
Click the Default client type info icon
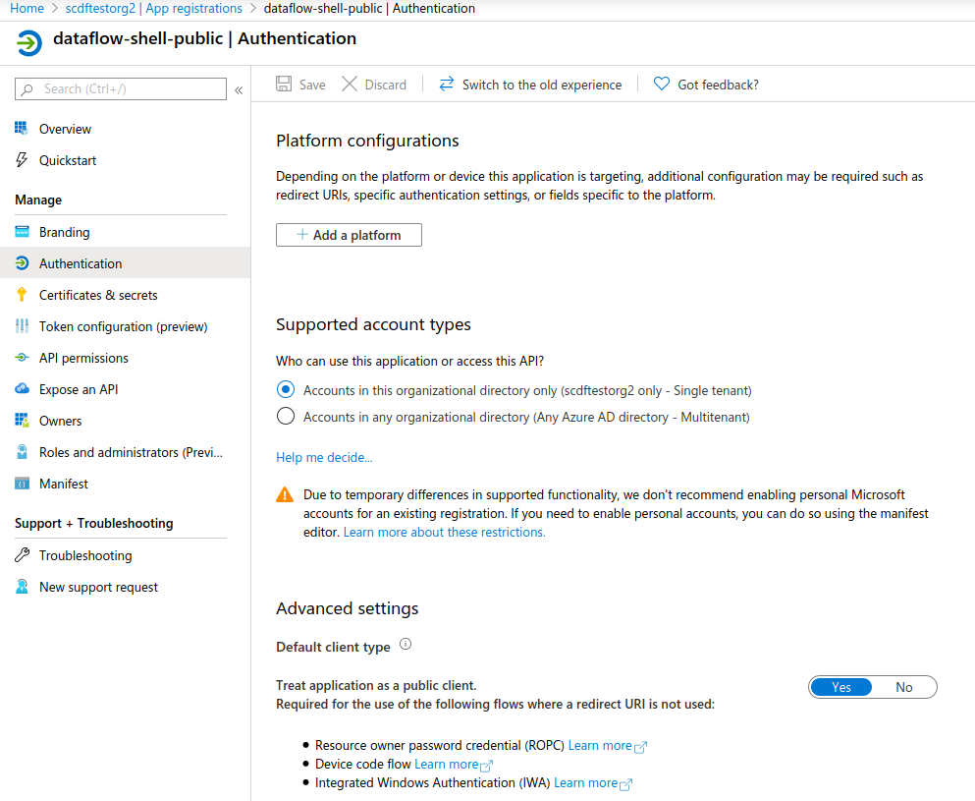click(406, 646)
